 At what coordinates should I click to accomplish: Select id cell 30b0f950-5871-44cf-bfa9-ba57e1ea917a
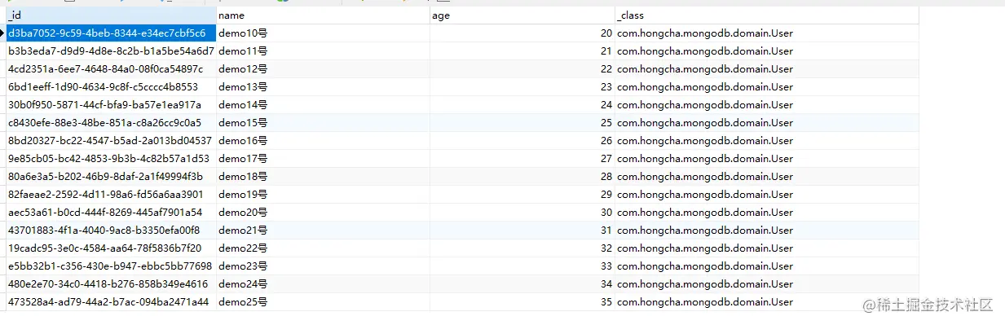click(111, 105)
